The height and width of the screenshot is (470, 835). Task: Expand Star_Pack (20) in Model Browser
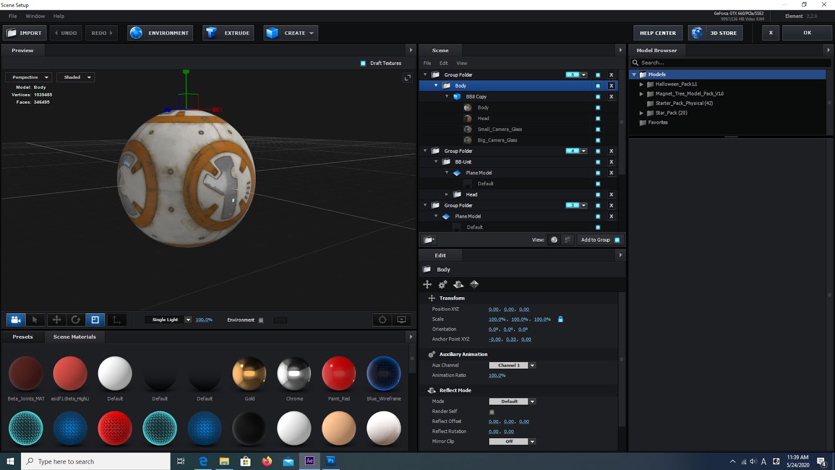(641, 113)
